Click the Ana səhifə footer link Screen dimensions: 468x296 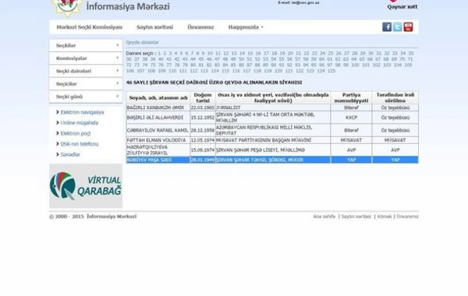point(324,217)
